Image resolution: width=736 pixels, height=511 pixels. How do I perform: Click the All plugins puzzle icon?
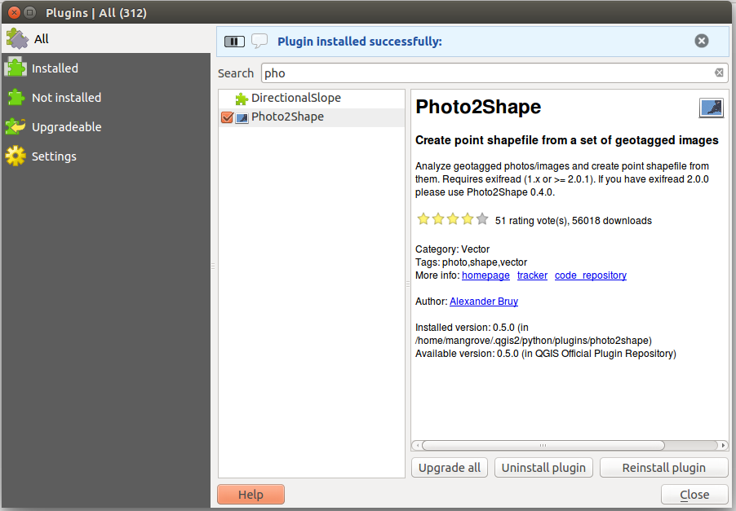[17, 39]
